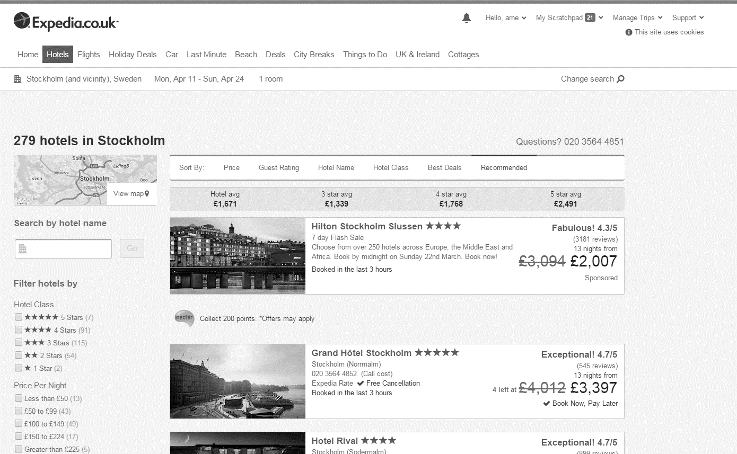The width and height of the screenshot is (737, 454).
Task: Enable the £100 to £149 price filter
Action: [19, 423]
